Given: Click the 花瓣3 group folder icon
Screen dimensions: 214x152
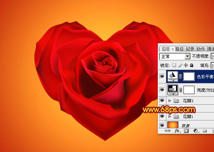Looking at the screenshot, I should tap(176, 101).
